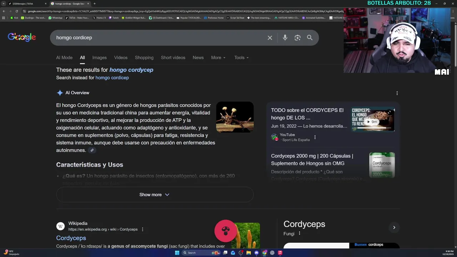This screenshot has width=457, height=257.
Task: Open the Home / X bookmark
Action: point(99,17)
